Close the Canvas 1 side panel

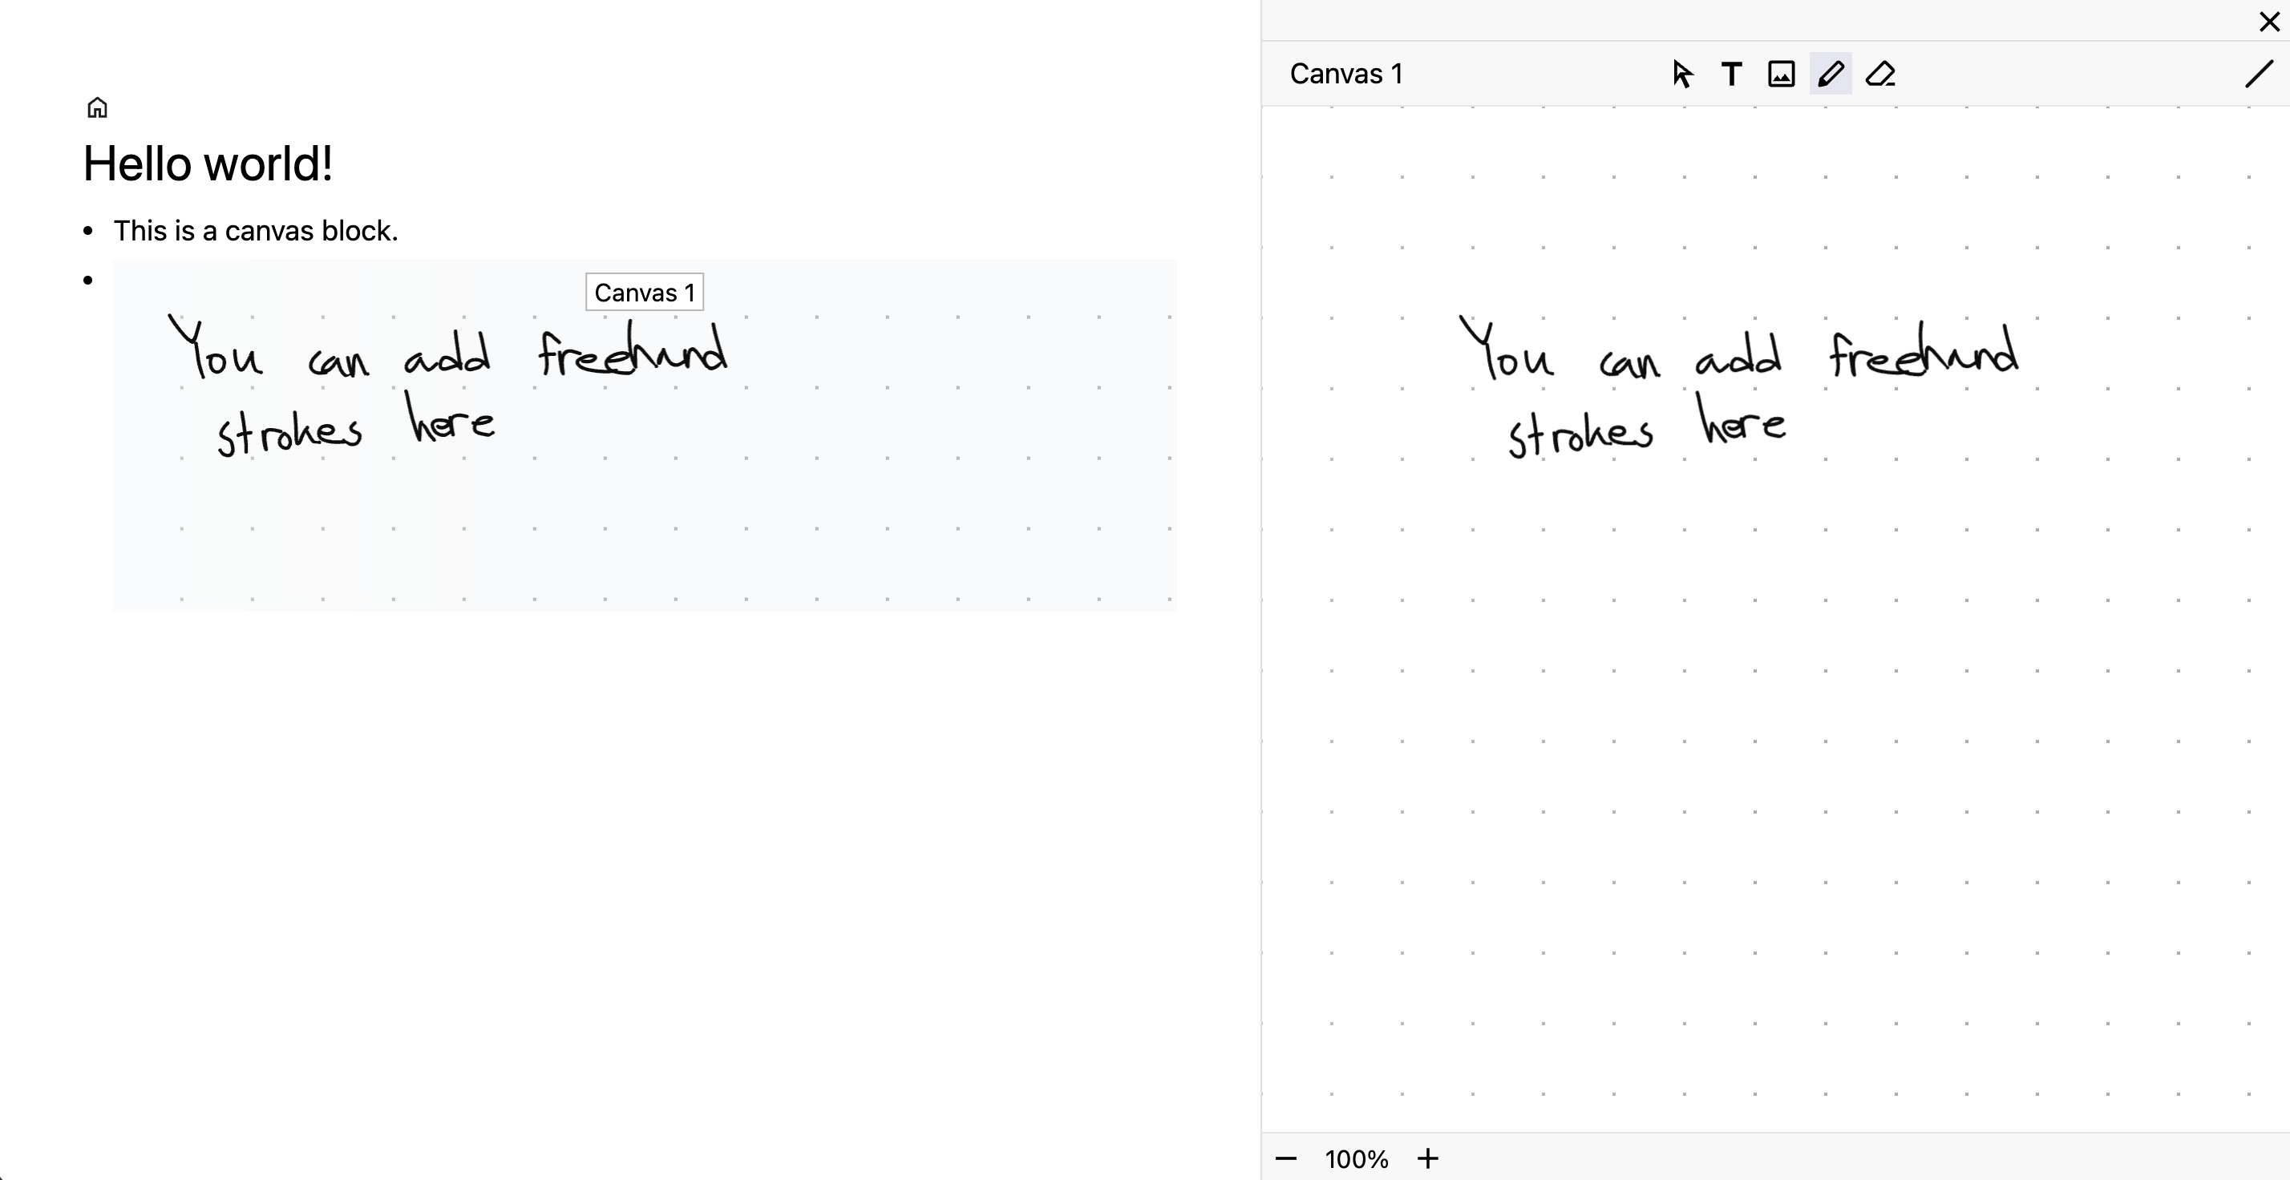pyautogui.click(x=2268, y=22)
